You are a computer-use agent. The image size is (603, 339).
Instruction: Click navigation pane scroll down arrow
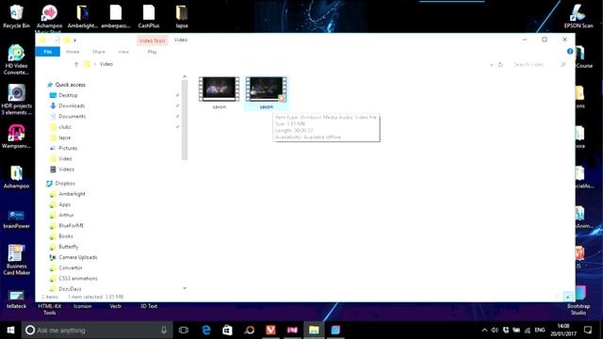coord(185,288)
